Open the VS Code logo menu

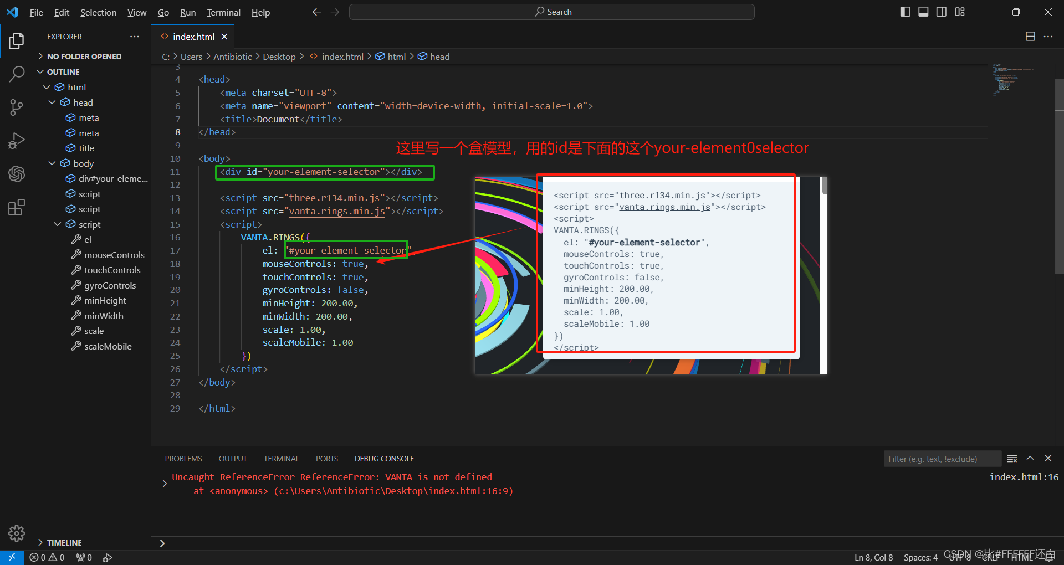point(12,12)
